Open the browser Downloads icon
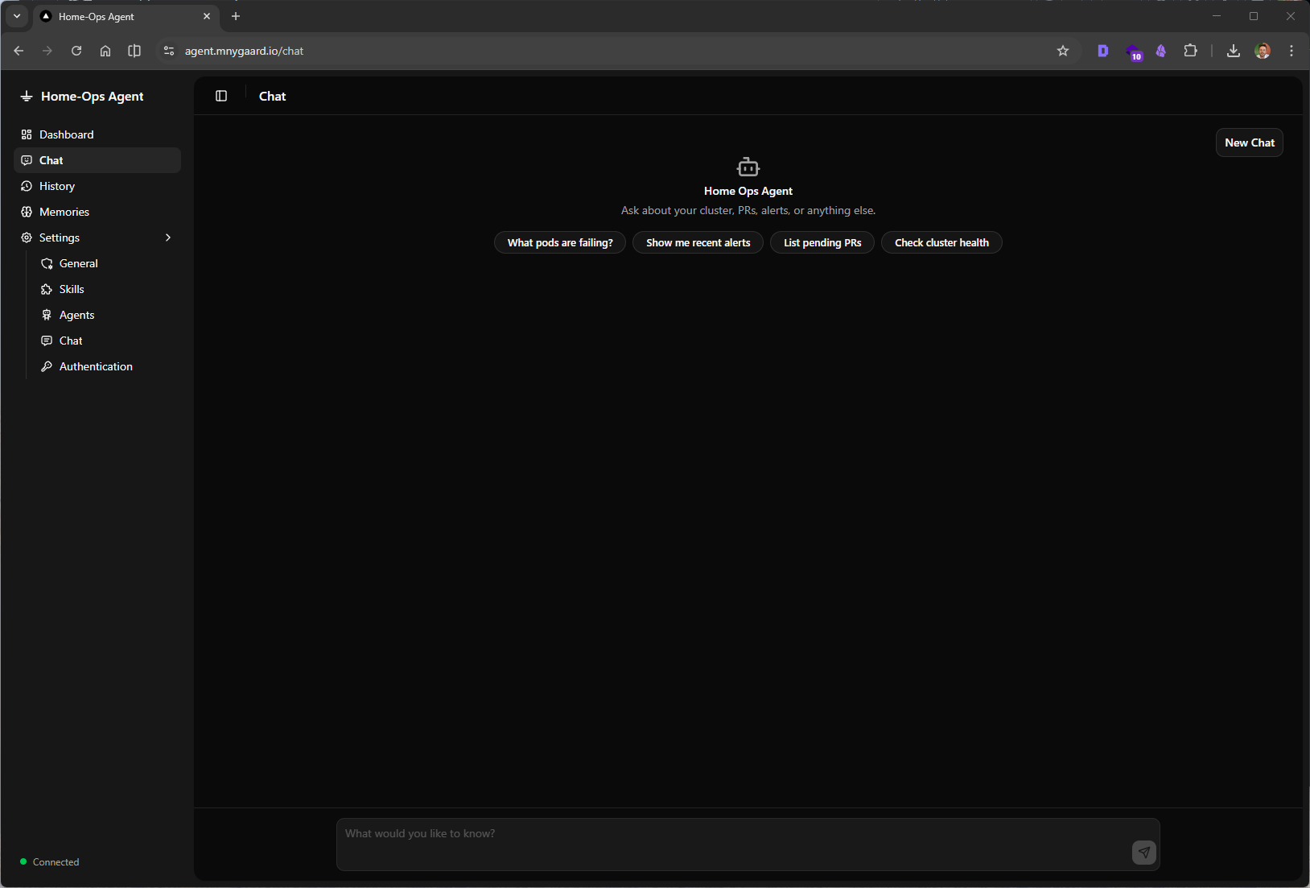The height and width of the screenshot is (888, 1310). 1233,51
